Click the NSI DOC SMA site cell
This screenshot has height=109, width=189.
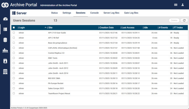54,78
